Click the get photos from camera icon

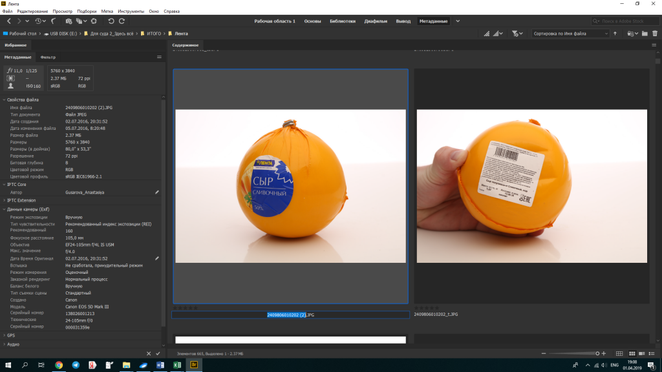click(x=69, y=21)
